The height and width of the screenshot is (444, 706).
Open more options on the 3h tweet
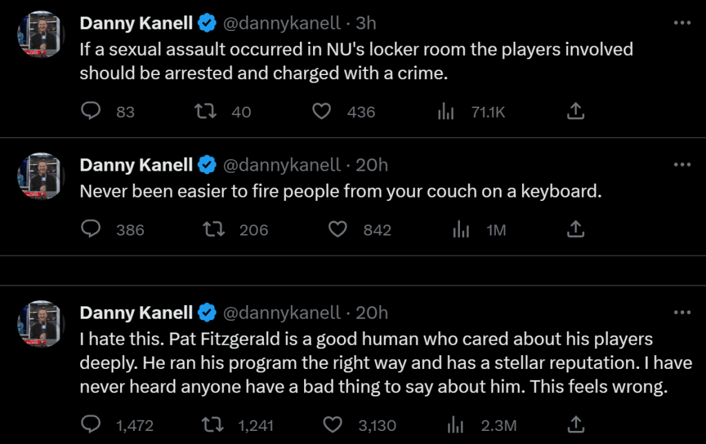point(682,23)
